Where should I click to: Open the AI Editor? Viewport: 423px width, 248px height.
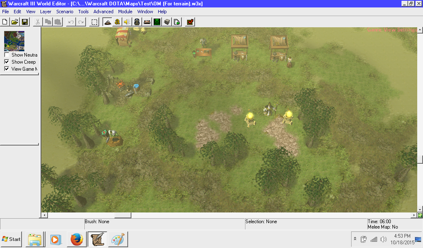pos(157,22)
